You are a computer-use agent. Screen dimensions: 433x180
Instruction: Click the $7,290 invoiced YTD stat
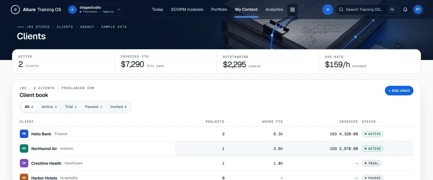coord(132,64)
